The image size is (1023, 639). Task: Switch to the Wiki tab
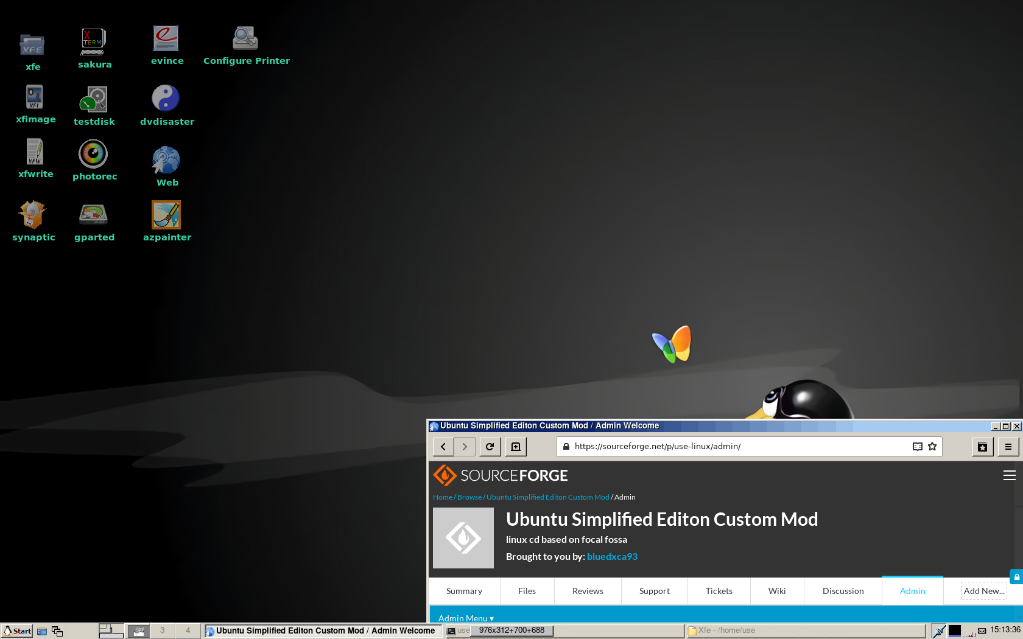[777, 591]
